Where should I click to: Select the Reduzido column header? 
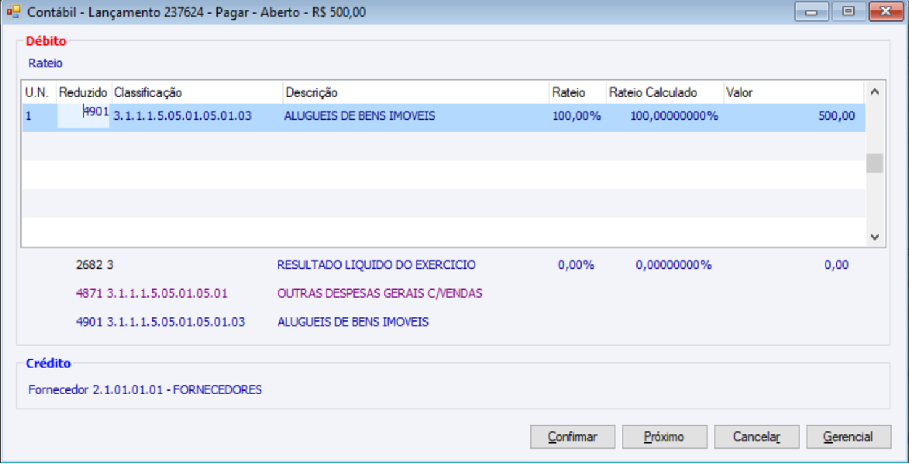click(83, 92)
